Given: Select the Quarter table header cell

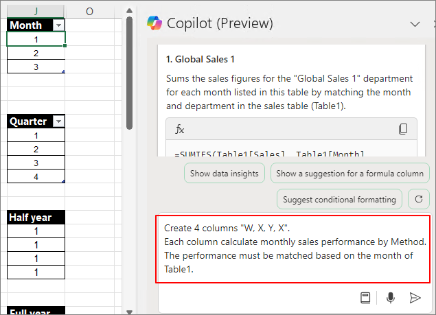Looking at the screenshot, I should pos(36,121).
